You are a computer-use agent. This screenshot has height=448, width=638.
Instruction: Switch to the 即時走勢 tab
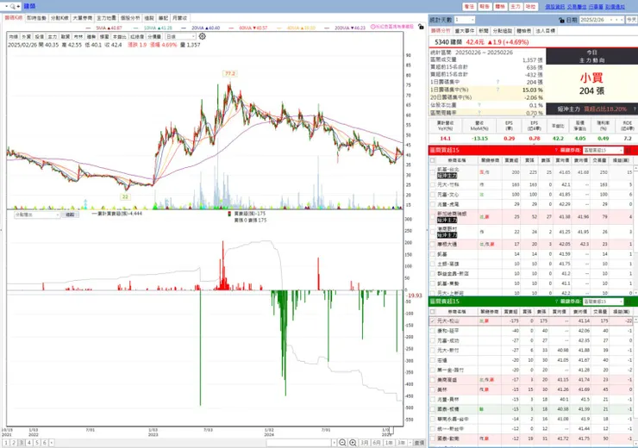[36, 18]
